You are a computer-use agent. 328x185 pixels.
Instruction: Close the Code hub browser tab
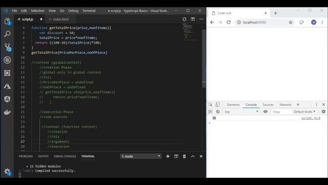[265, 13]
